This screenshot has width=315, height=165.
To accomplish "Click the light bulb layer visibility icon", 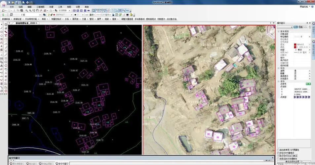I will tap(49, 15).
